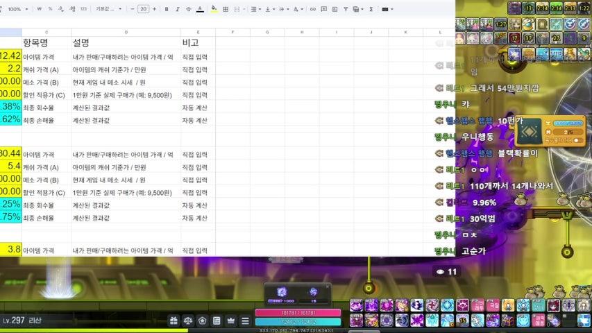Image resolution: width=592 pixels, height=333 pixels.
Task: Click the VIP buff icon
Action: point(556,53)
